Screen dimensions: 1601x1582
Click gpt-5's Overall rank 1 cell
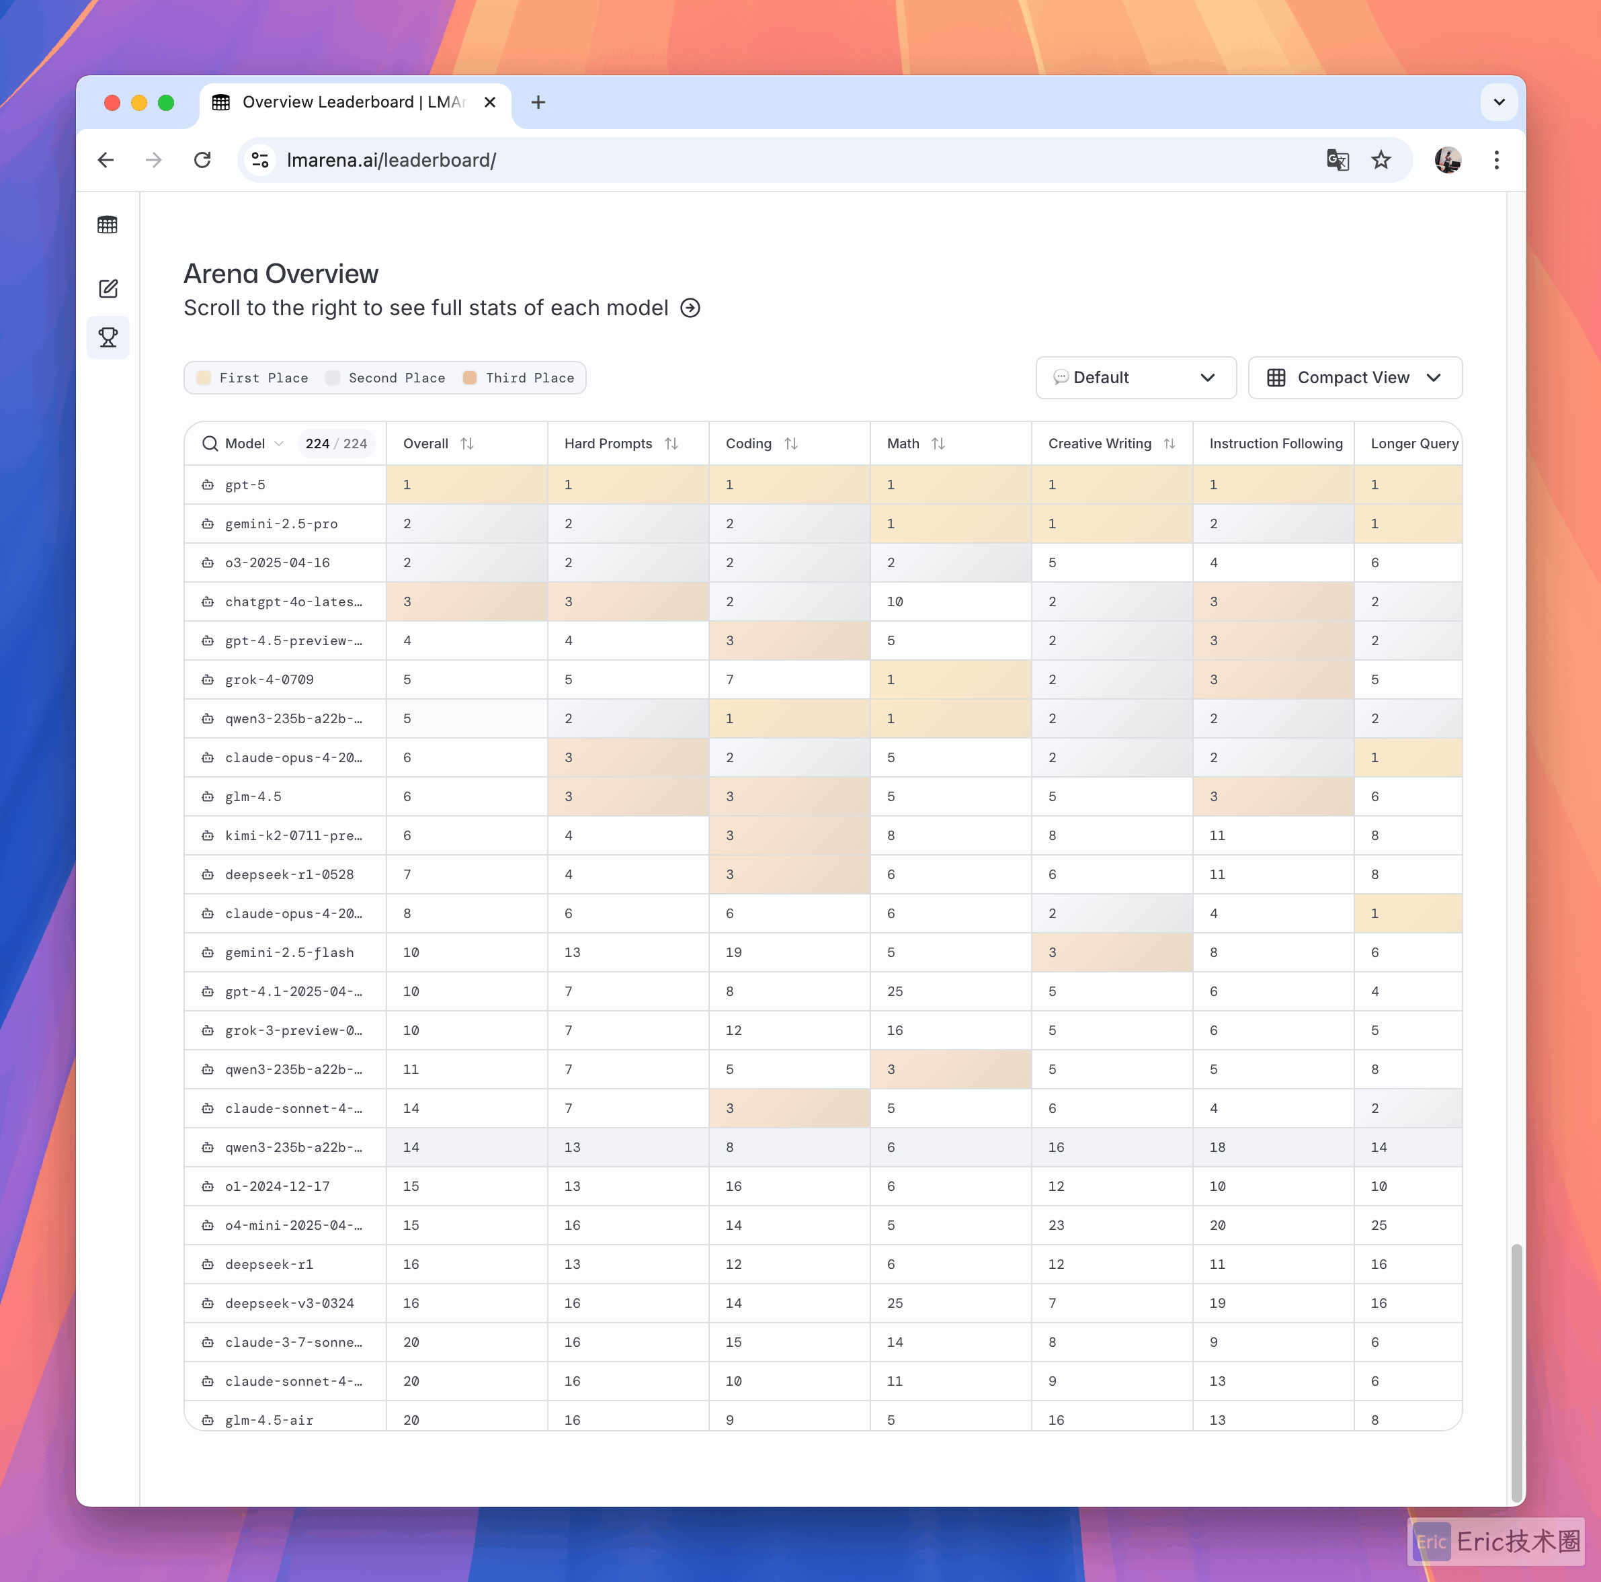466,485
